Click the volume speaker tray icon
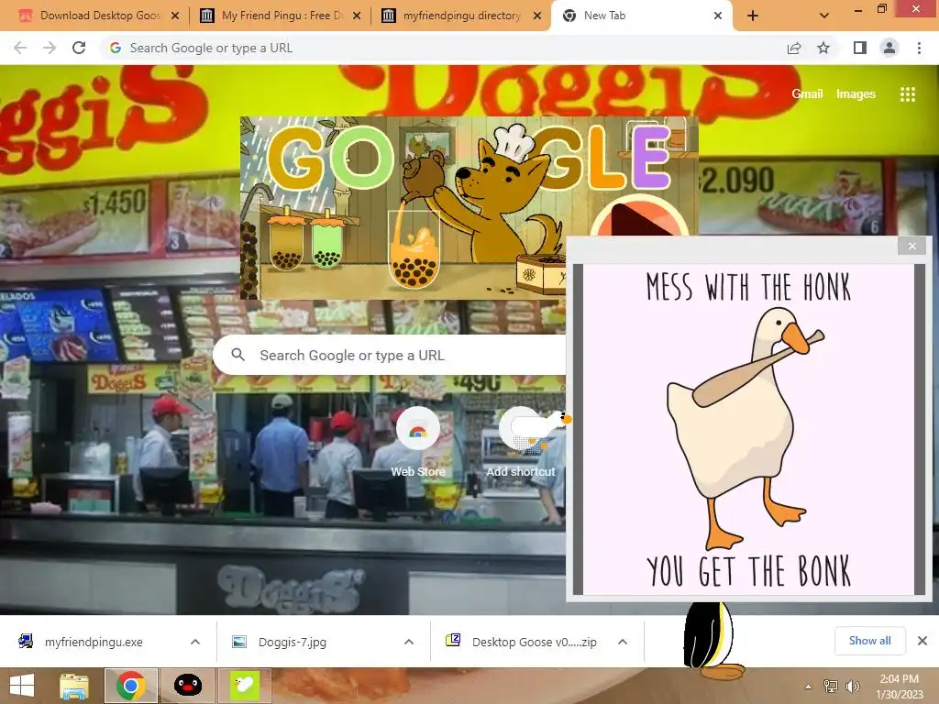The height and width of the screenshot is (704, 939). 852,687
